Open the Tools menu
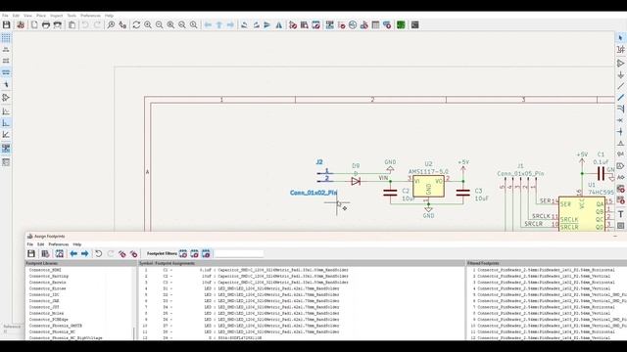This screenshot has height=352, width=627. [x=72, y=16]
